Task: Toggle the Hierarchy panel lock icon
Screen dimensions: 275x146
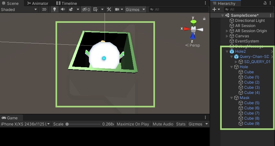Action: (x=265, y=3)
